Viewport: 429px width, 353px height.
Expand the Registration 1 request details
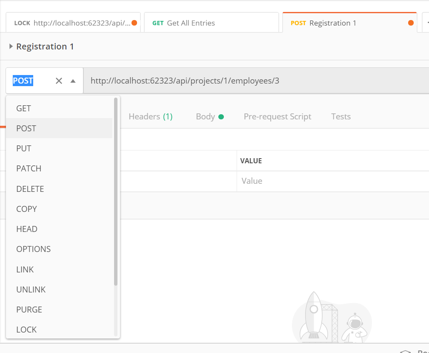point(11,46)
